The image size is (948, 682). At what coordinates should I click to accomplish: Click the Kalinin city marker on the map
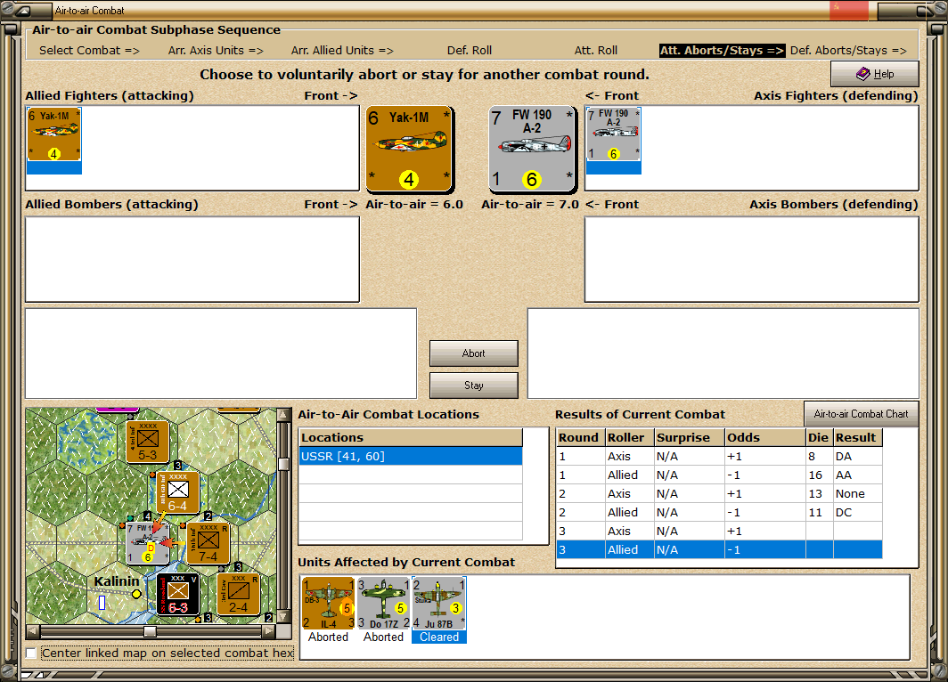(136, 594)
